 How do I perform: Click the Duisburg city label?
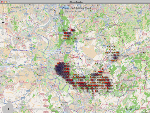[x=51, y=10]
